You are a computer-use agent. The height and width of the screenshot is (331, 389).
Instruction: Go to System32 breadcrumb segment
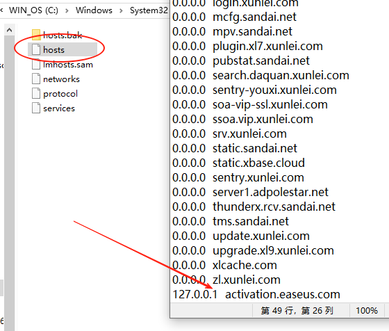pyautogui.click(x=149, y=10)
